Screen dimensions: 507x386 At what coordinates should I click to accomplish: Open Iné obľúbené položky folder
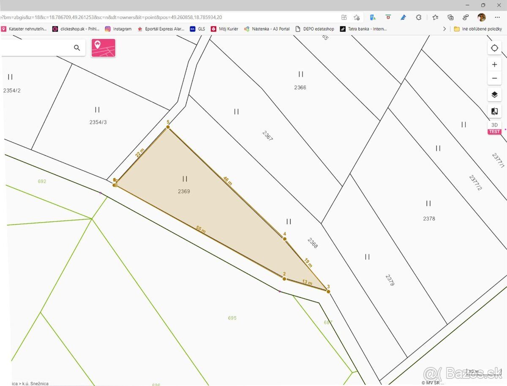point(478,29)
